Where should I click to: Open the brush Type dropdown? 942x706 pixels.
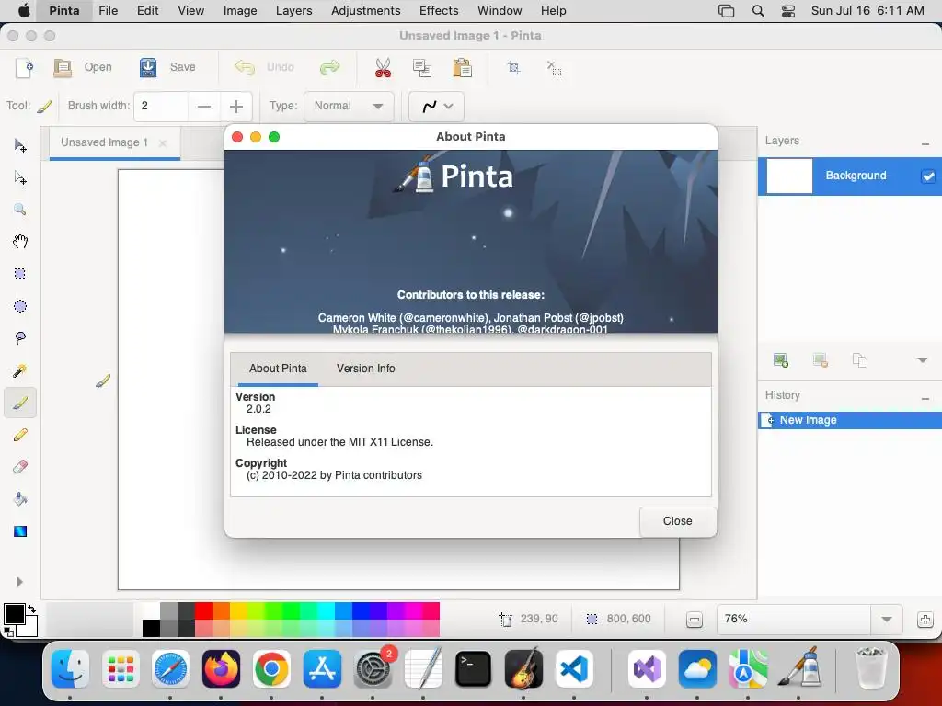349,107
